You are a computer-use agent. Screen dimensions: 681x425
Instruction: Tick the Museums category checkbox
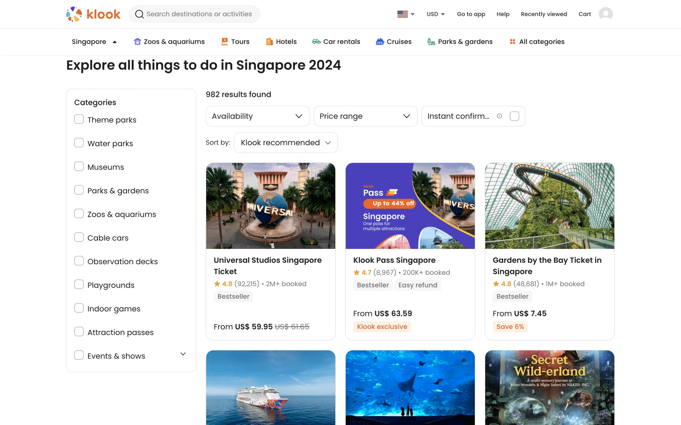(x=79, y=166)
